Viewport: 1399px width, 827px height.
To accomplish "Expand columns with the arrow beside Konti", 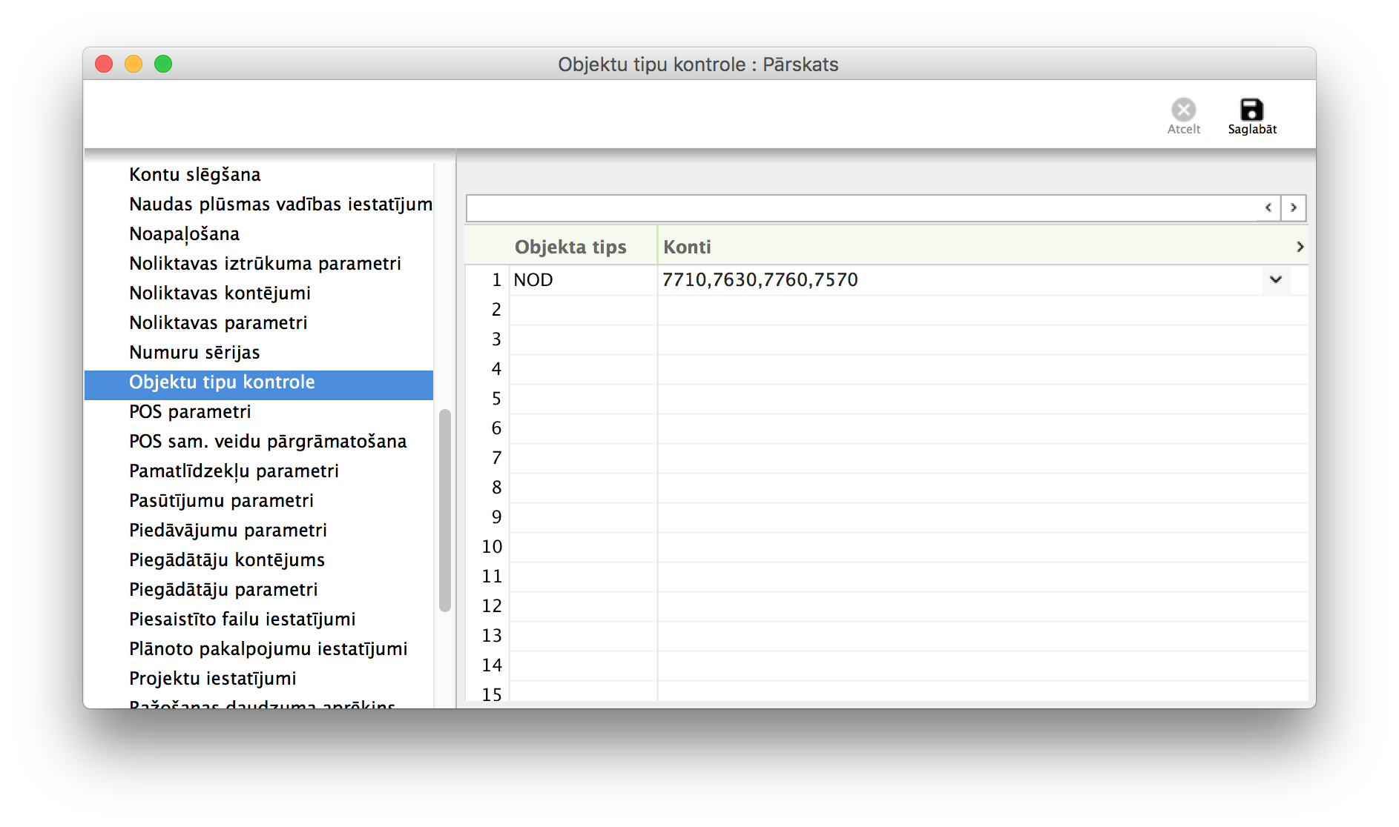I will tap(1300, 247).
